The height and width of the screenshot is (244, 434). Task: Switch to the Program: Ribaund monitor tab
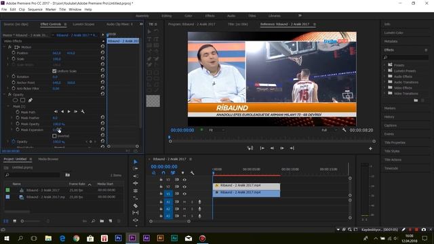pos(191,24)
